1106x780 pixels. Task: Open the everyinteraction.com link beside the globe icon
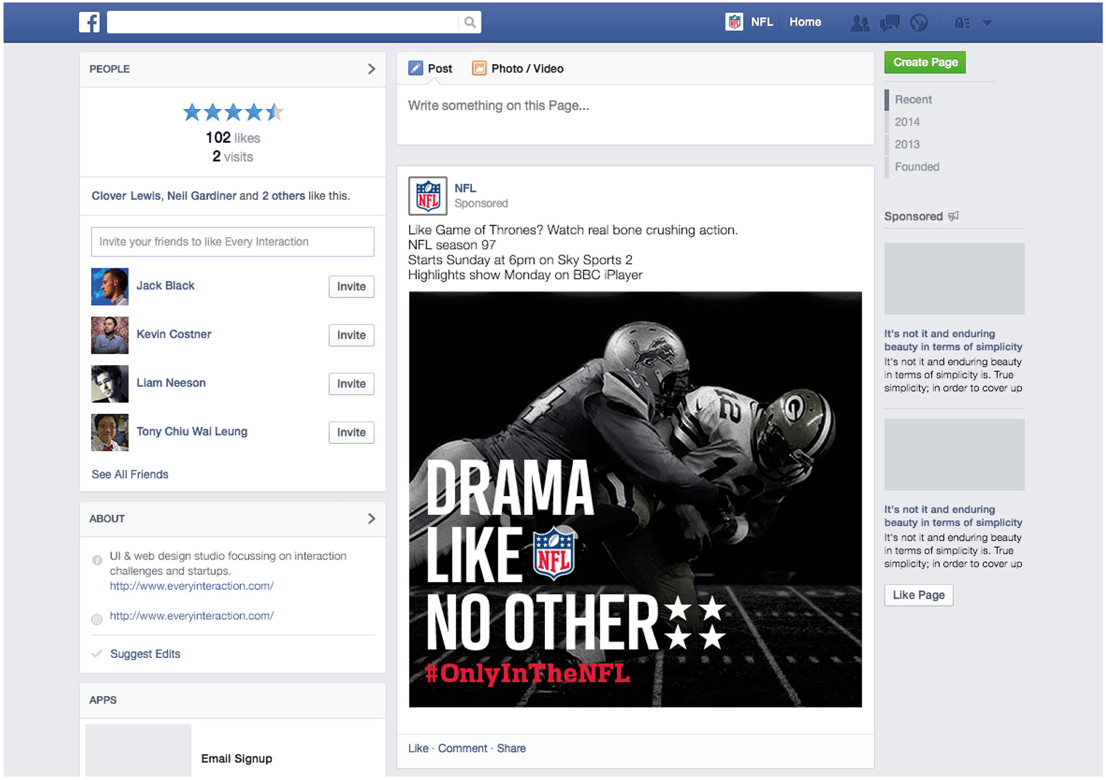coord(192,616)
